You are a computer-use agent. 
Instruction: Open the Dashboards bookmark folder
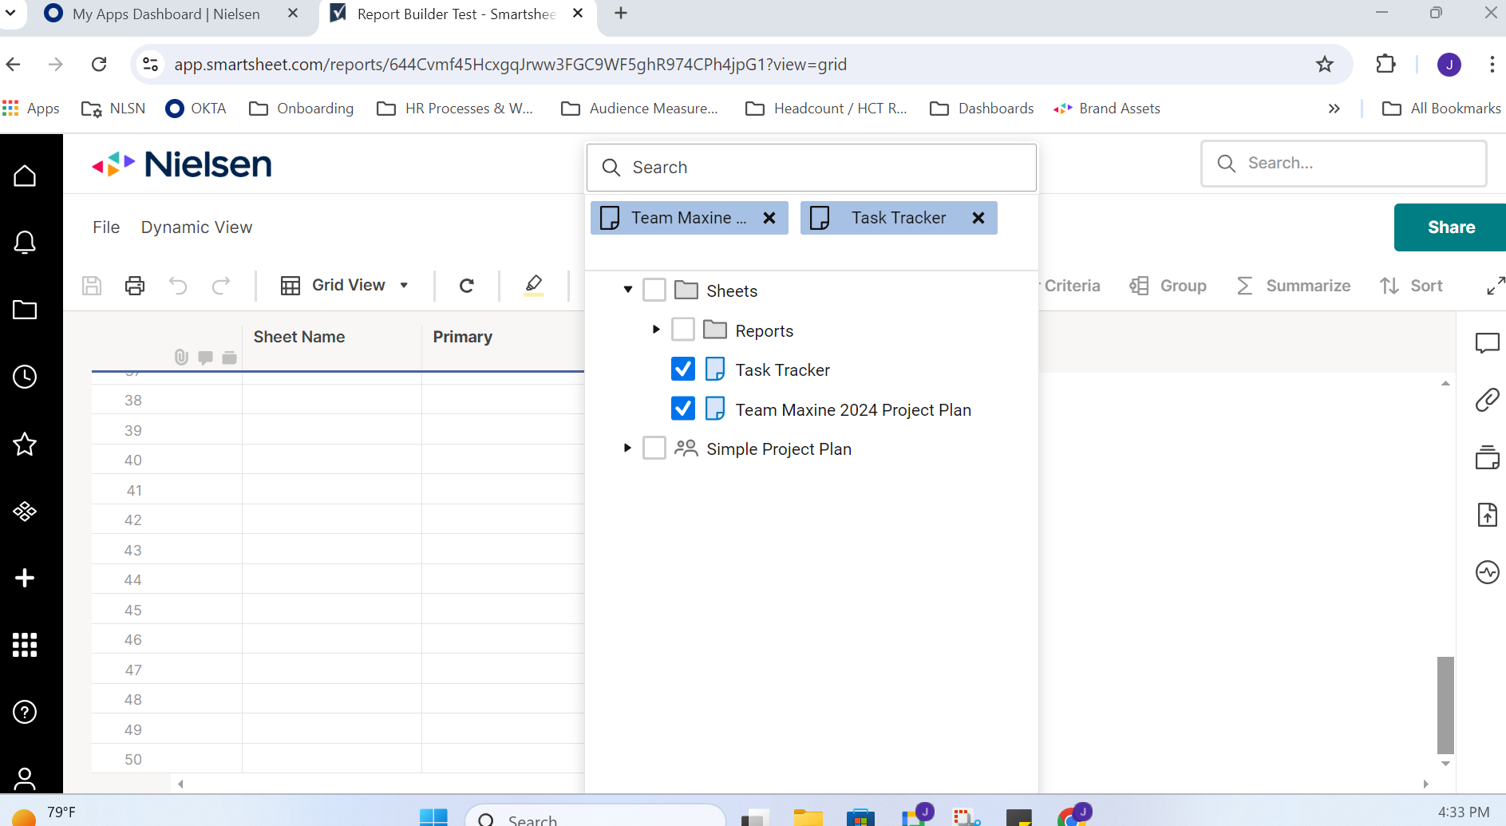coord(982,109)
